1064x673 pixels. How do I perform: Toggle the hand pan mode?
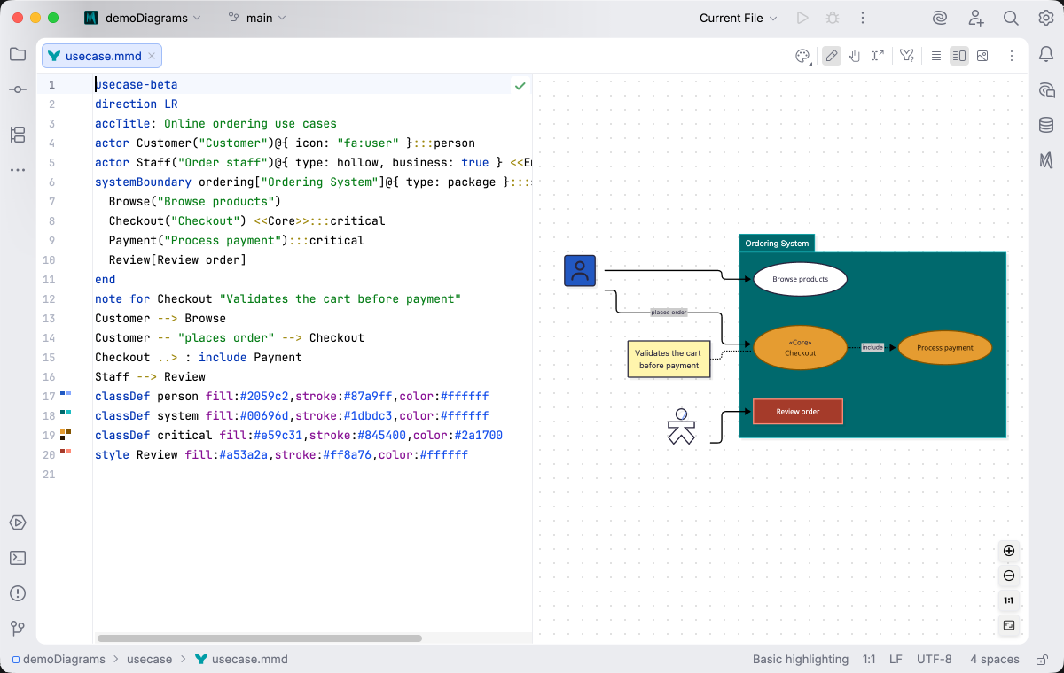point(855,56)
